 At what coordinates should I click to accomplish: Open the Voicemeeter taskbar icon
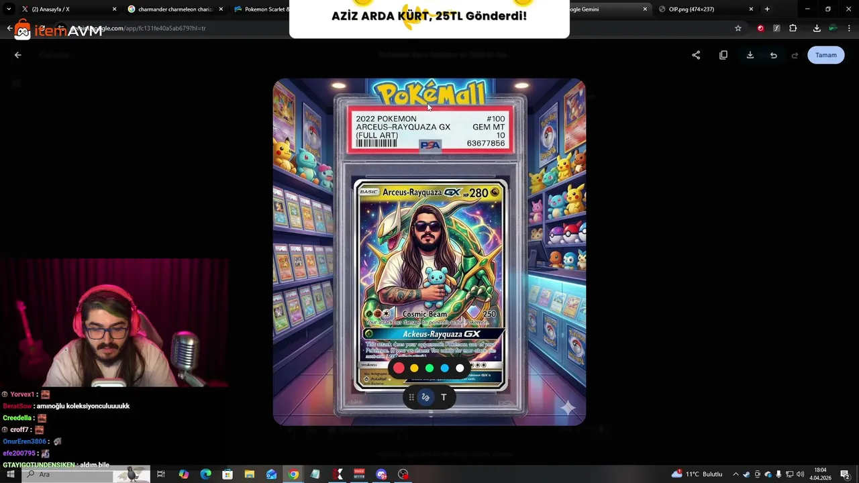[359, 474]
